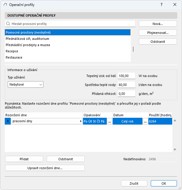This screenshot has width=182, height=190.
Task: Select the Restaurace profile
Action: [68, 57]
